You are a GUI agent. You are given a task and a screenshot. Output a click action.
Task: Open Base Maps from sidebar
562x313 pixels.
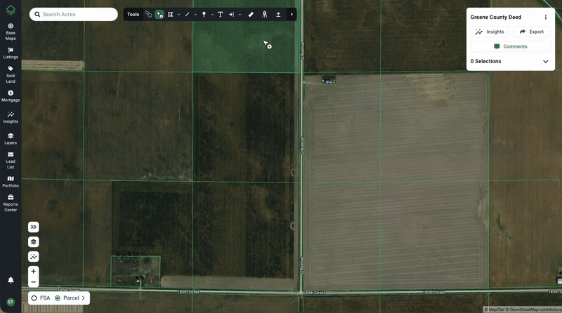(11, 30)
